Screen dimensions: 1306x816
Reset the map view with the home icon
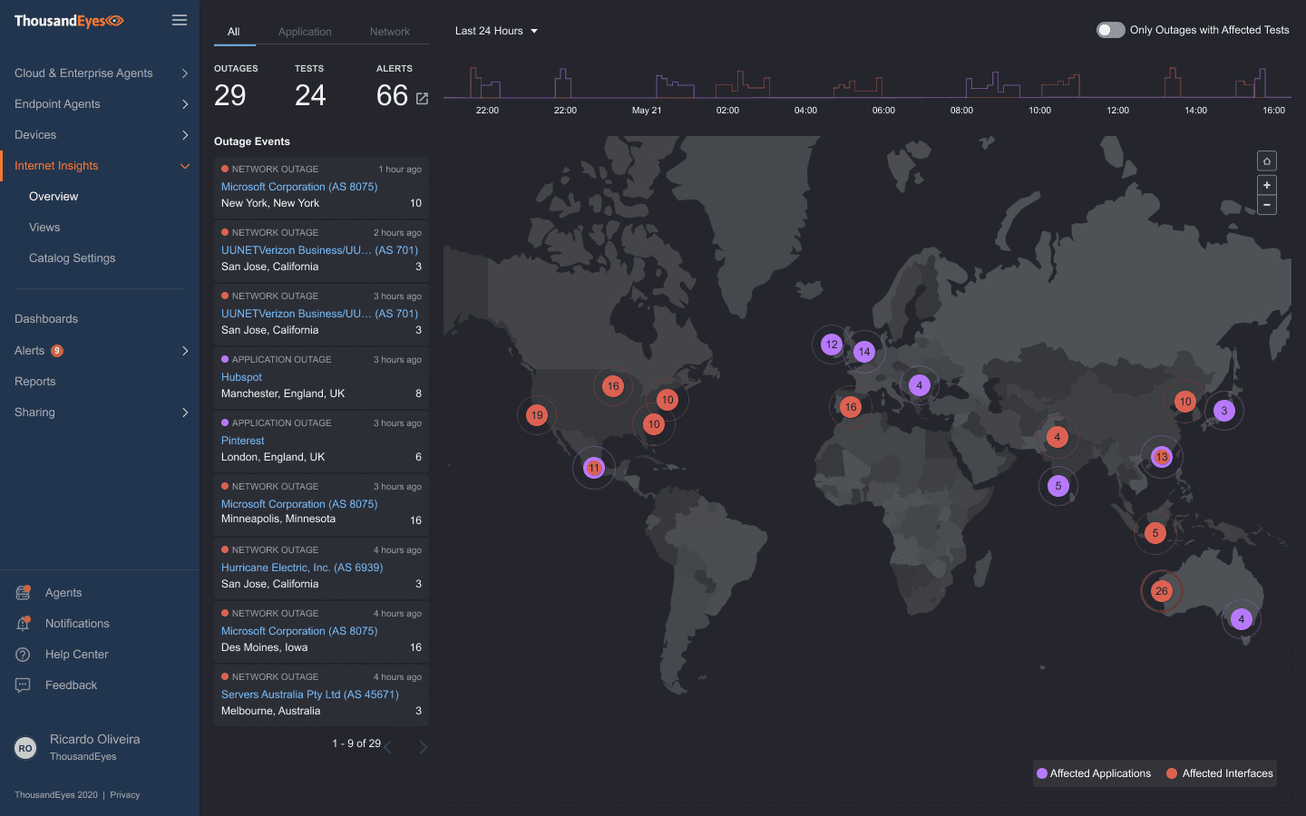point(1266,160)
